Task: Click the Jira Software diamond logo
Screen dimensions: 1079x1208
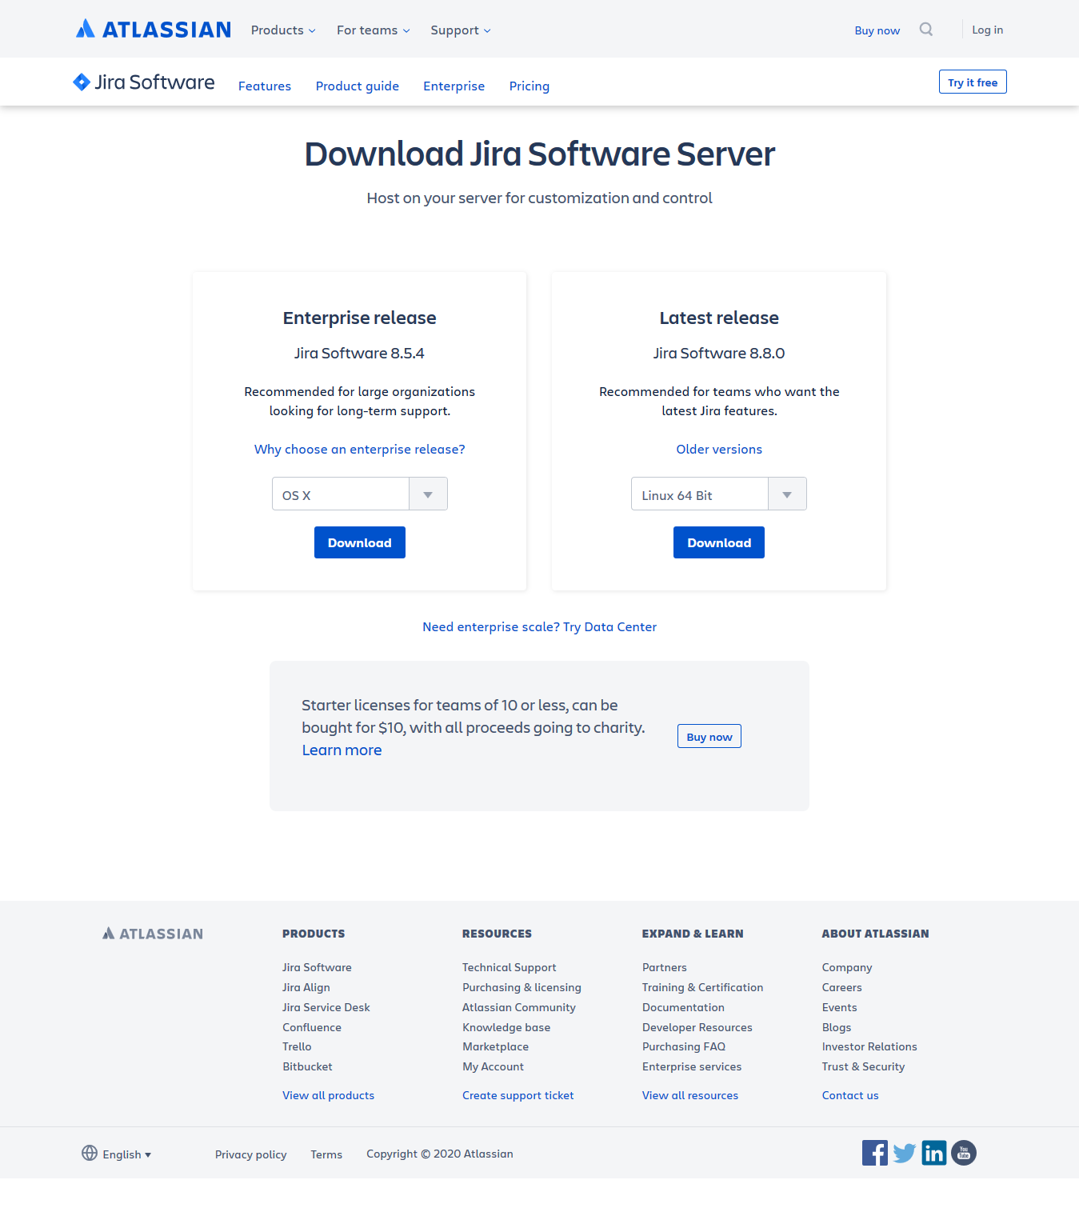Action: point(82,82)
